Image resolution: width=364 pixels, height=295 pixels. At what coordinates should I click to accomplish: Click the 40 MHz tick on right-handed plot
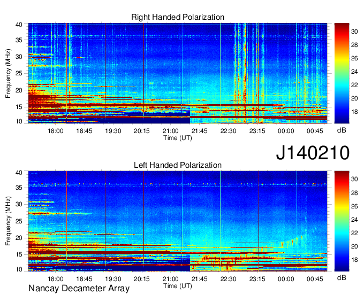tap(19, 25)
